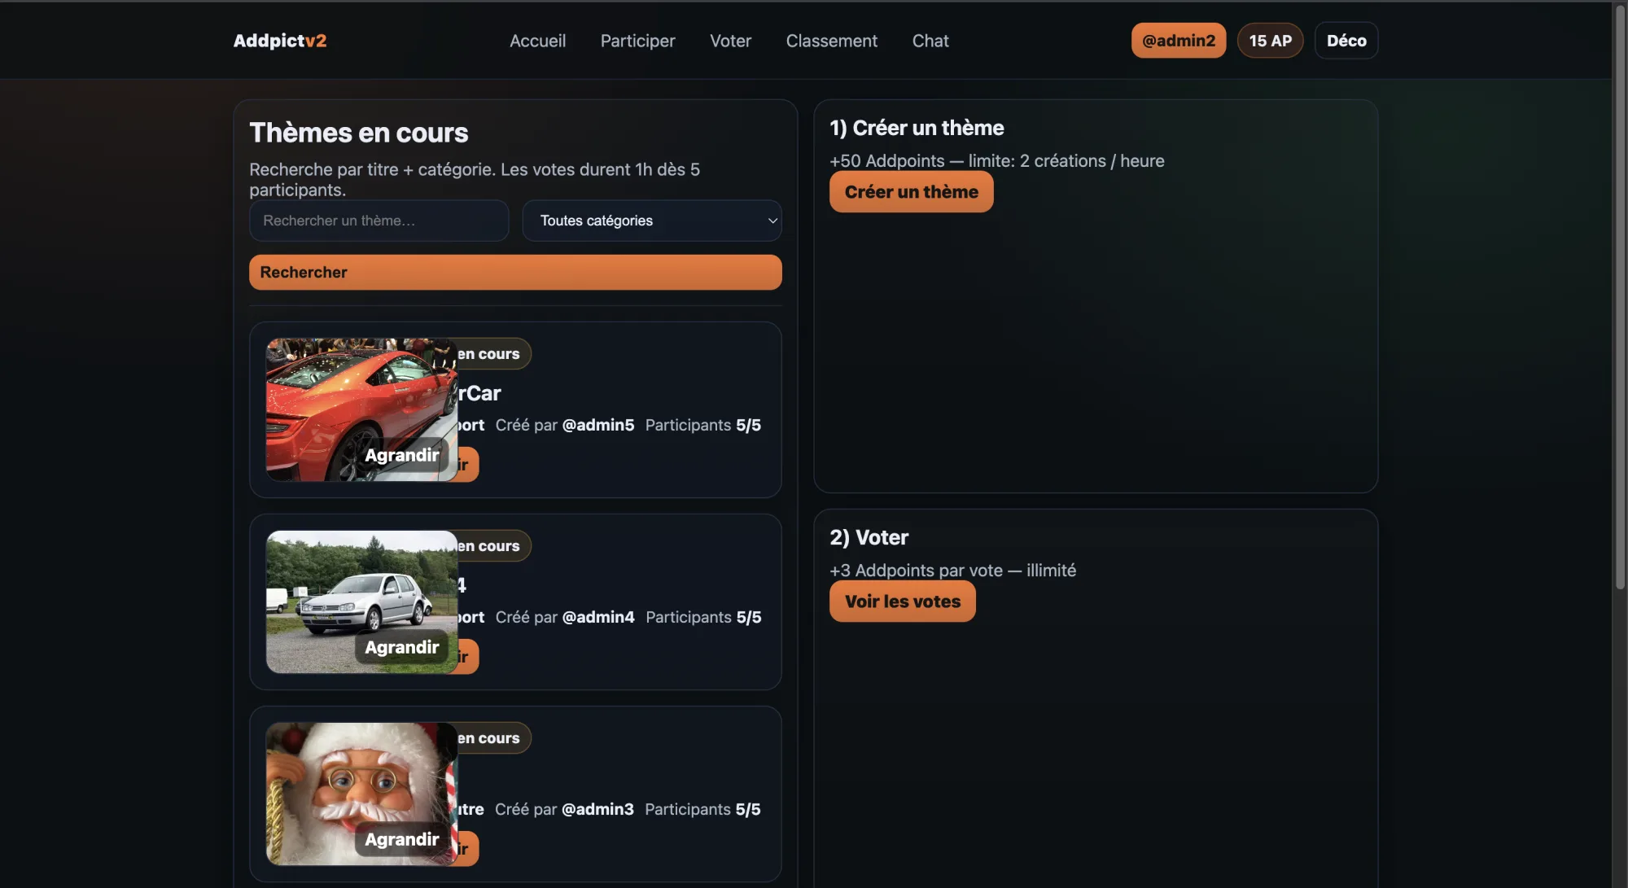The image size is (1628, 888).
Task: Go to the Participer page
Action: (x=637, y=41)
